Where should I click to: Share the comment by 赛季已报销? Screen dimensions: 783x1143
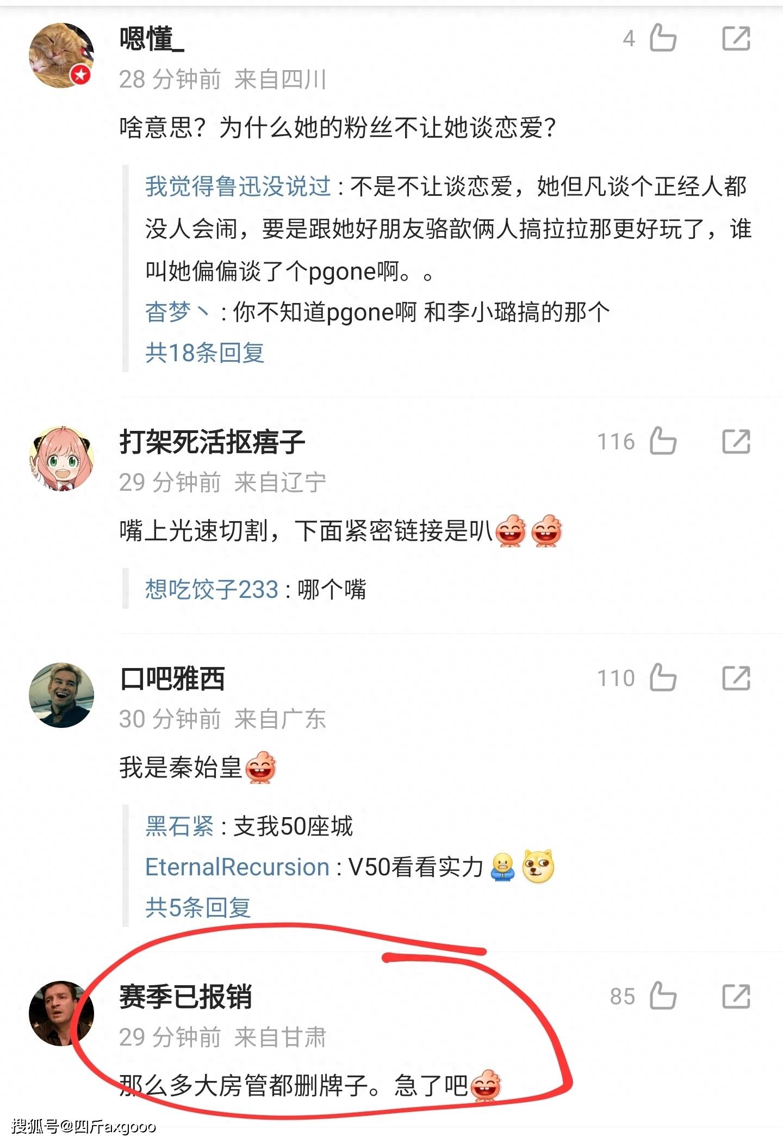[736, 997]
